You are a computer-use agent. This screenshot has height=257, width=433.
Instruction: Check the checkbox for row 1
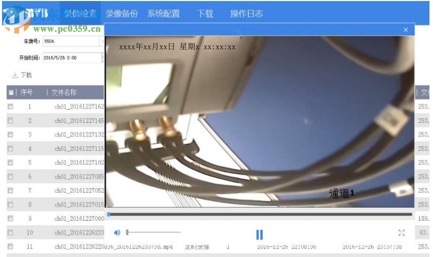pyautogui.click(x=10, y=107)
